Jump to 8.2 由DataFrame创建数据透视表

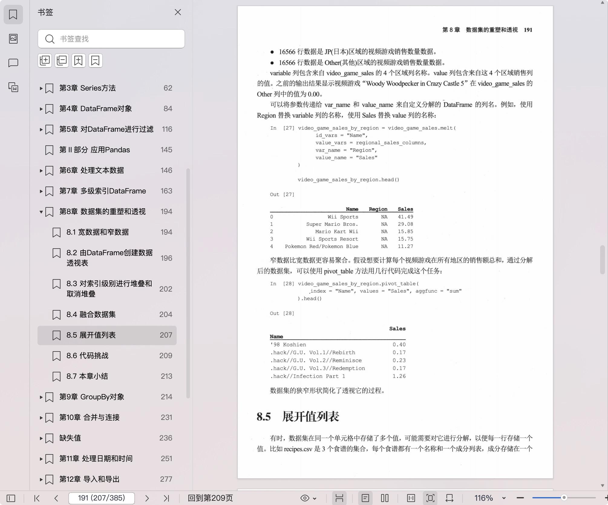pos(107,258)
